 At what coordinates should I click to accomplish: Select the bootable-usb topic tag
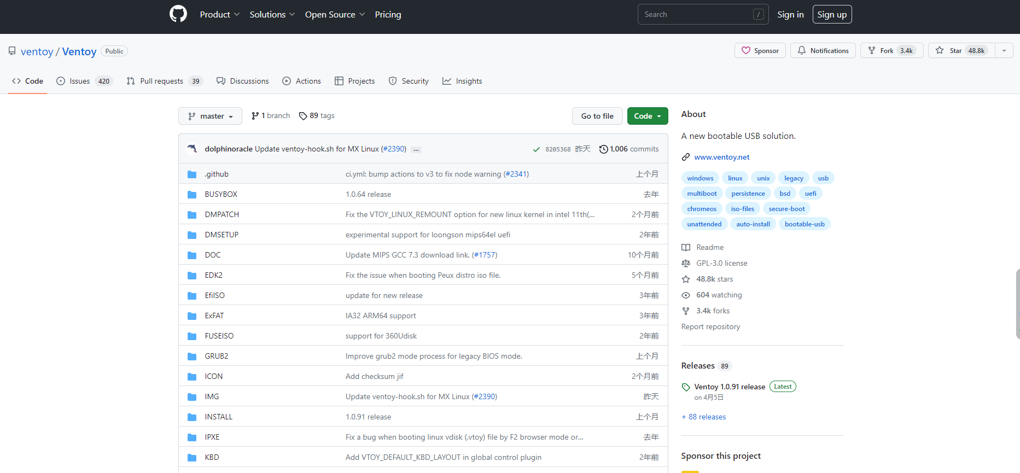805,224
